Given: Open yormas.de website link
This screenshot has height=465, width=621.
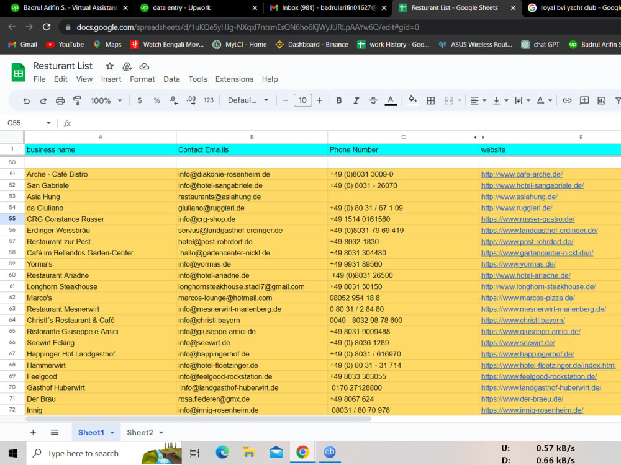Looking at the screenshot, I should click(x=518, y=264).
